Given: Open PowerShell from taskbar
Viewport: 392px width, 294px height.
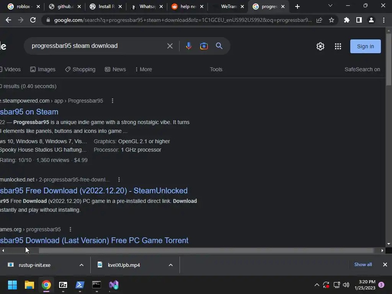Looking at the screenshot, I should click(x=80, y=285).
